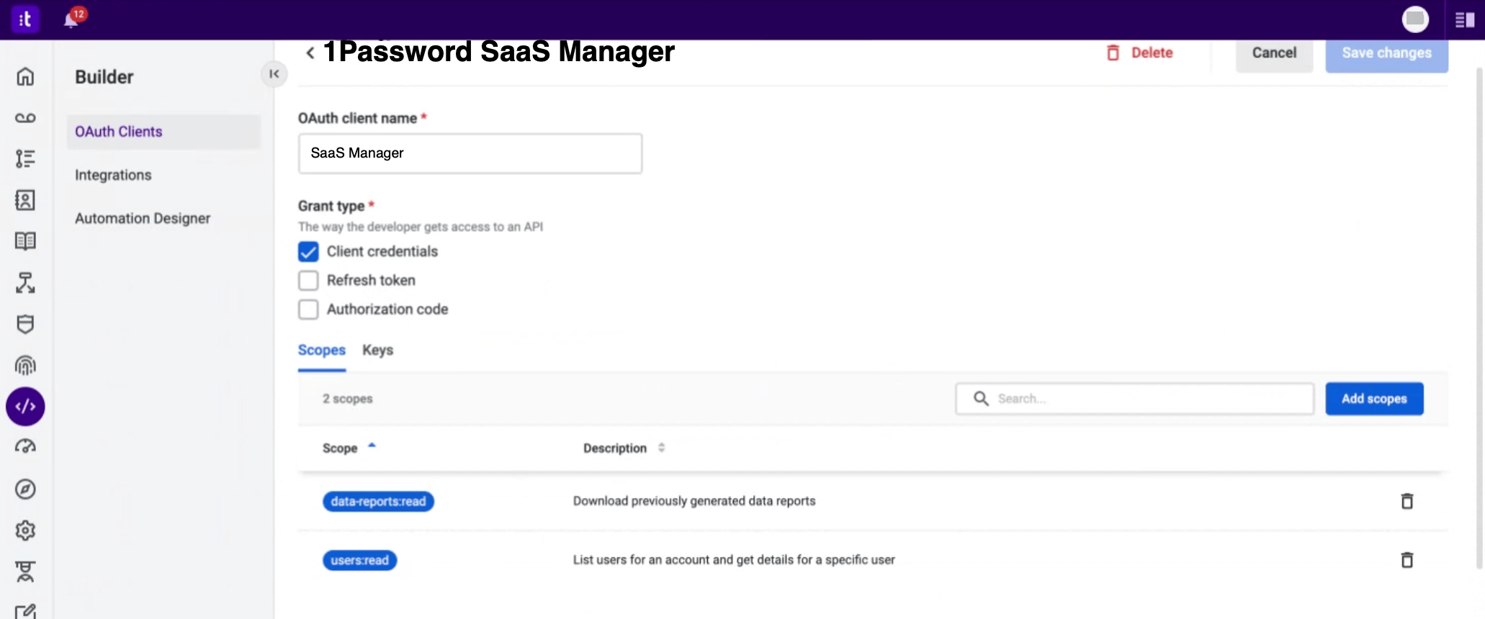Uncheck Client credentials grant type
This screenshot has height=619, width=1485.
click(x=308, y=252)
